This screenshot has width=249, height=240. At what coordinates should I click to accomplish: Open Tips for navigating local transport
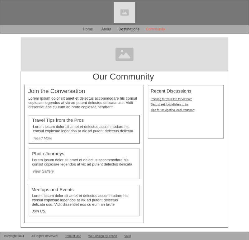172,110
